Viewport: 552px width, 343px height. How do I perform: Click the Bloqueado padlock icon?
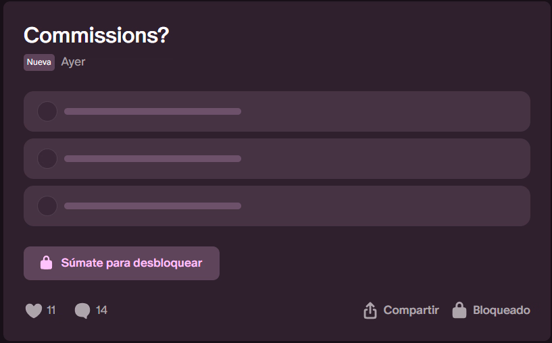click(459, 310)
